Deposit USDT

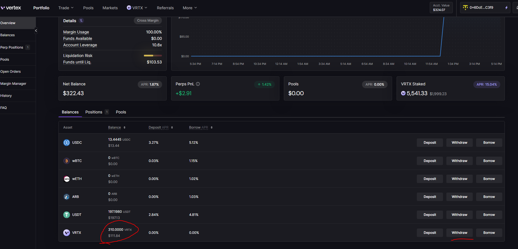click(430, 215)
